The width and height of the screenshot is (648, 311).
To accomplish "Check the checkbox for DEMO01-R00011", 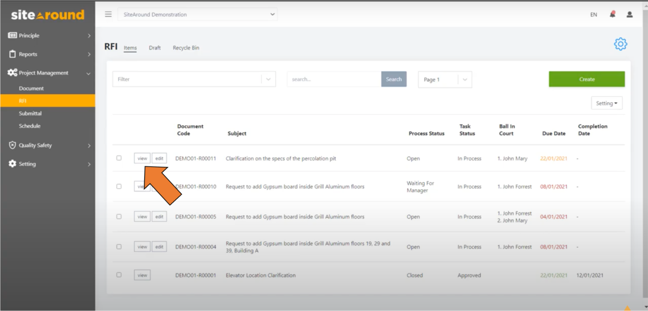I will tap(119, 158).
